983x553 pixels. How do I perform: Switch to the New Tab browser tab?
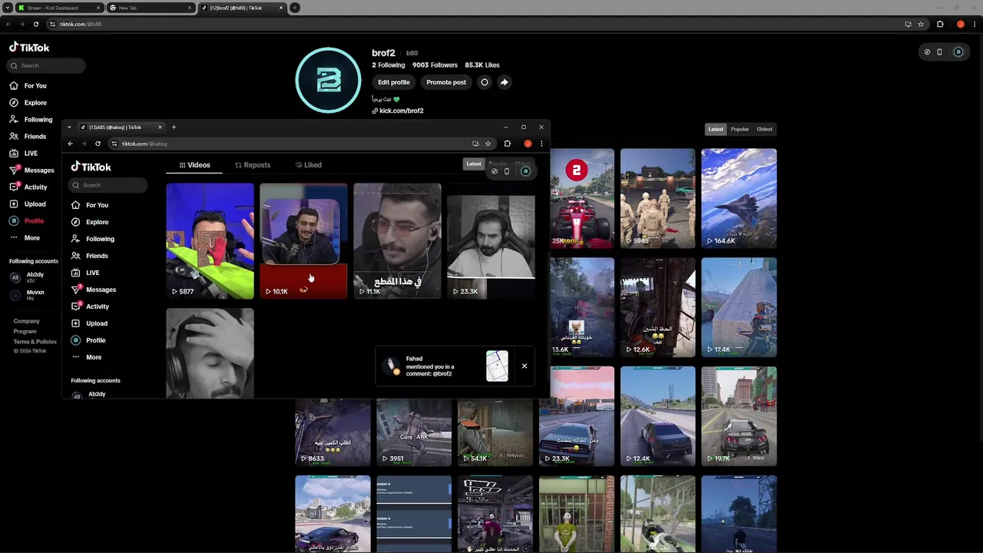151,8
